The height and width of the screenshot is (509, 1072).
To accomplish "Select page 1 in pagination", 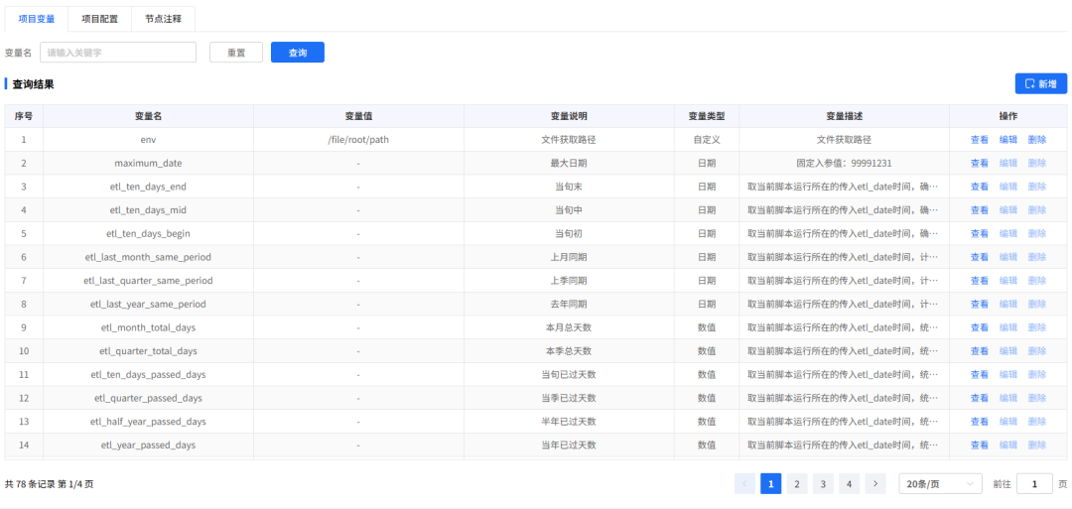I will (770, 484).
